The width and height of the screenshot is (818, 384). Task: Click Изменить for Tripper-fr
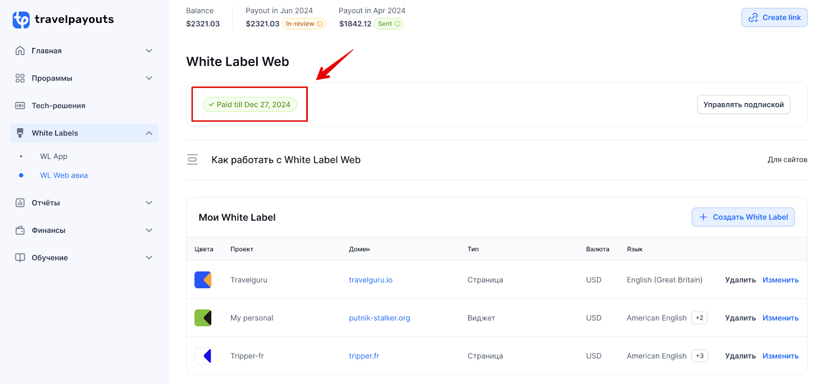coord(780,356)
